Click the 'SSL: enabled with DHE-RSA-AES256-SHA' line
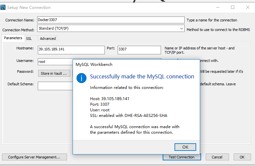 pos(128,116)
